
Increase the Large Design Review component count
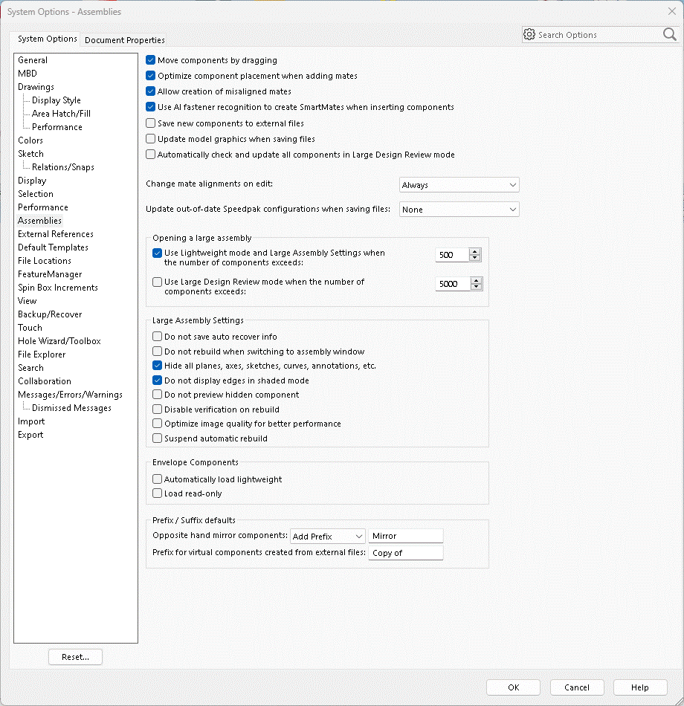pyautogui.click(x=477, y=280)
